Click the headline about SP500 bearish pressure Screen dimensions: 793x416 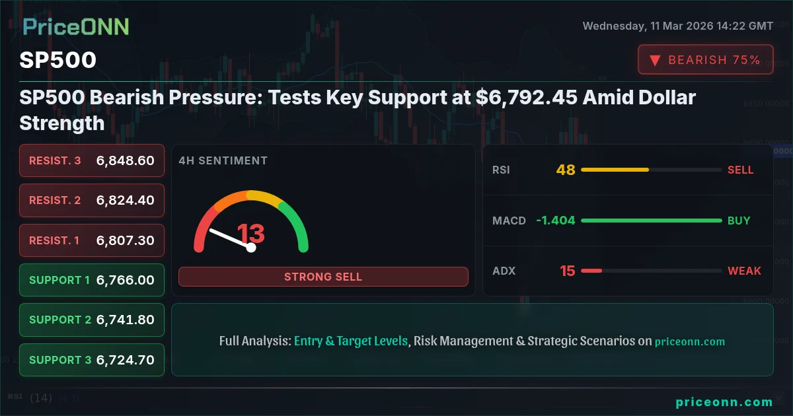point(358,110)
